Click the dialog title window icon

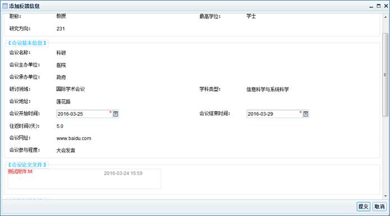4,6
